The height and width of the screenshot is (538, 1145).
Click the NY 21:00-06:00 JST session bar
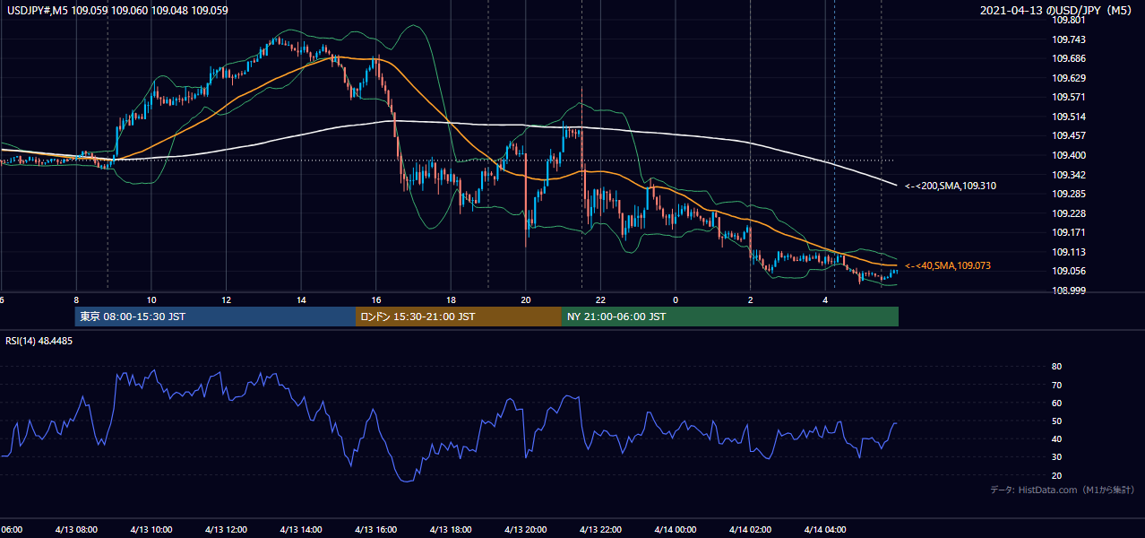[730, 317]
